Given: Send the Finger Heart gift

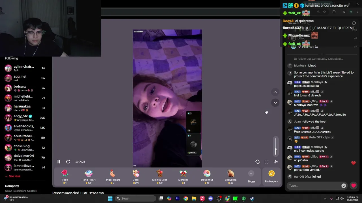Looking at the screenshot, I should point(112,177).
